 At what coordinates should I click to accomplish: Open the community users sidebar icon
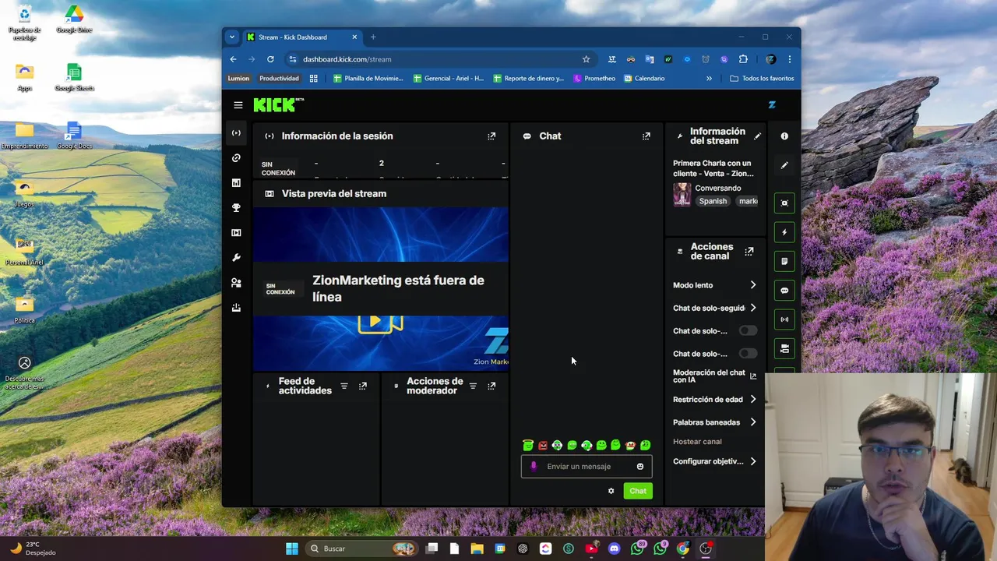[x=236, y=283]
